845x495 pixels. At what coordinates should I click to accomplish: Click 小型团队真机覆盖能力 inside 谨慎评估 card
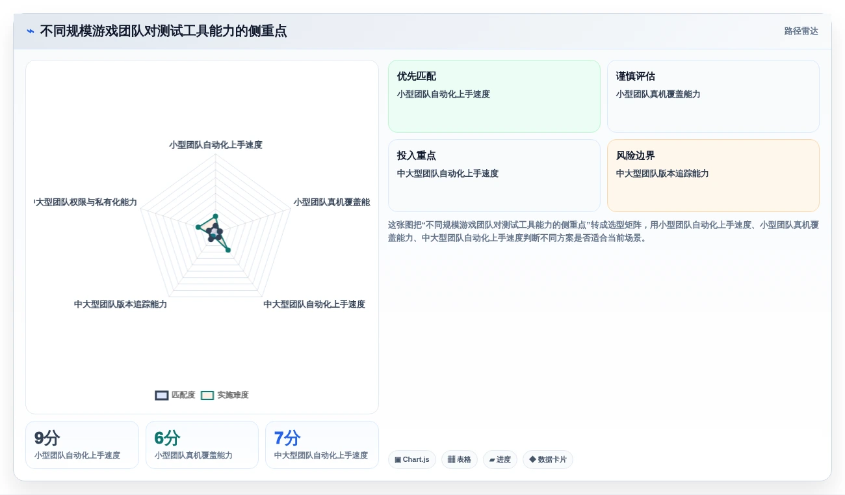coord(658,94)
